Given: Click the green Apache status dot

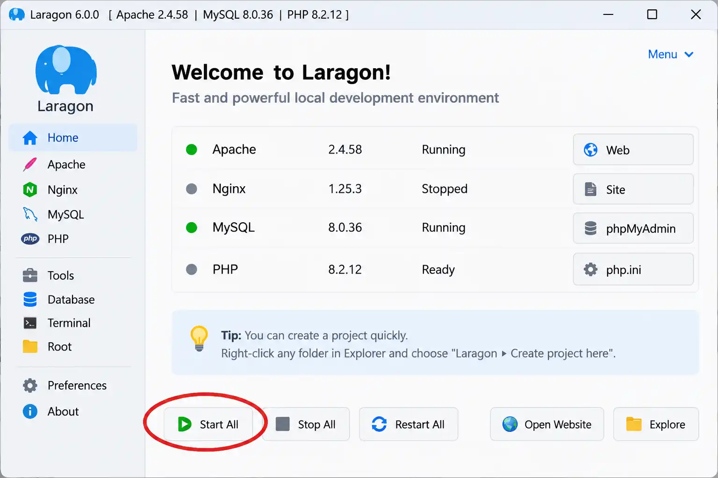Looking at the screenshot, I should pos(192,149).
